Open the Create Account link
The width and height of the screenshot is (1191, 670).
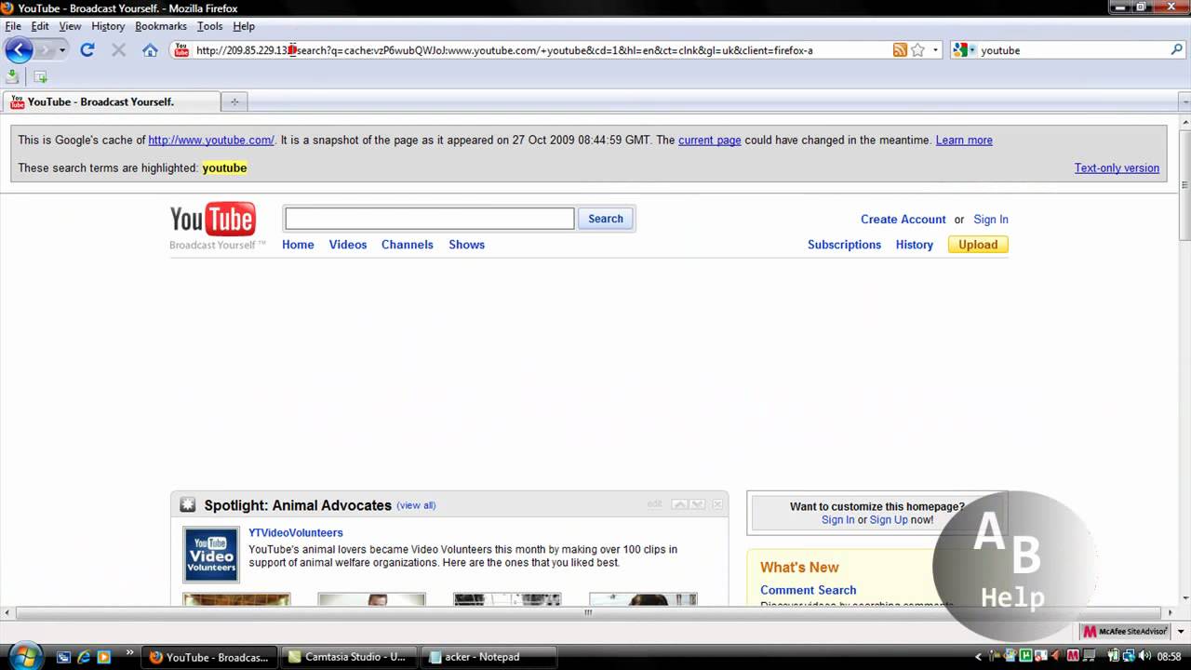[903, 220]
